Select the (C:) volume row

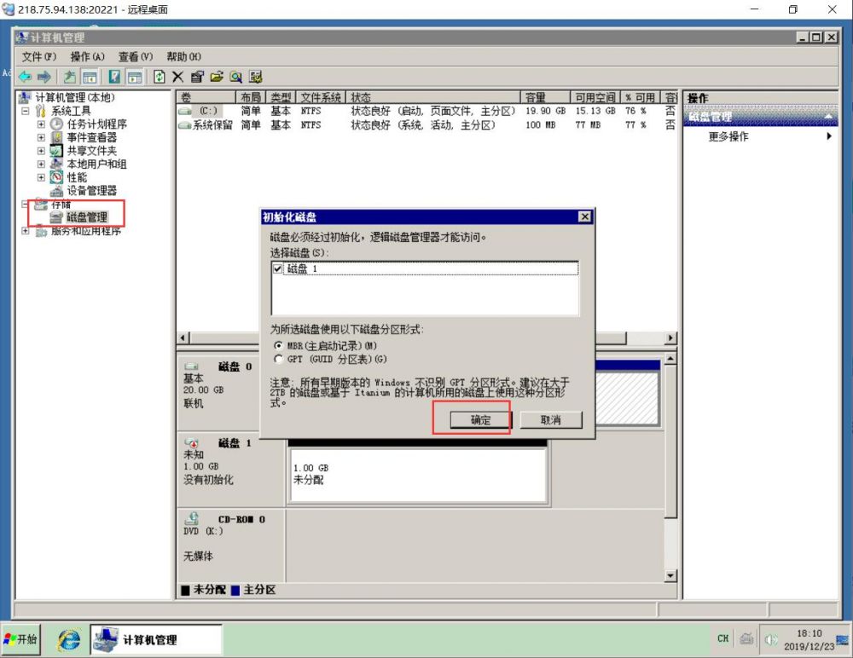pyautogui.click(x=427, y=111)
